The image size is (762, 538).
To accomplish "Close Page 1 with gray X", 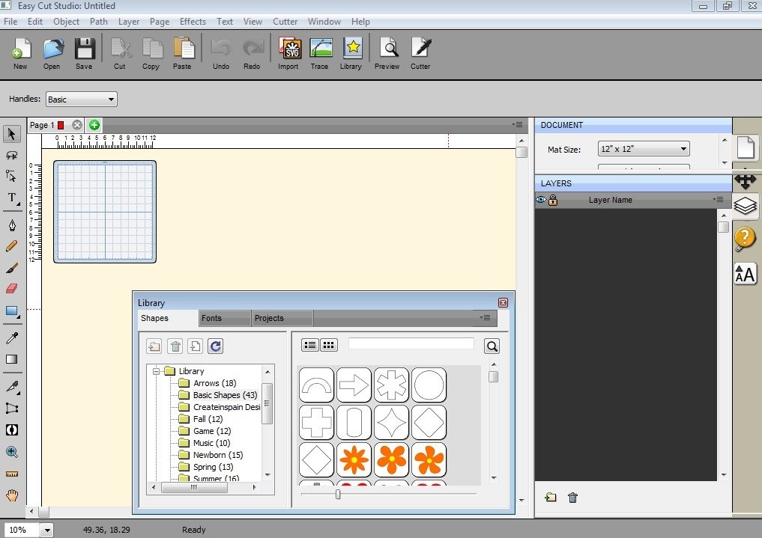I will 76,125.
